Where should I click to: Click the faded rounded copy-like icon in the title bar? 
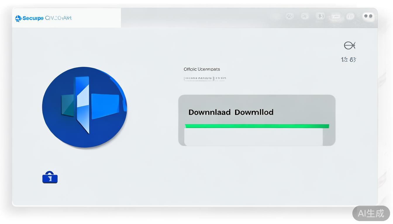point(350,16)
